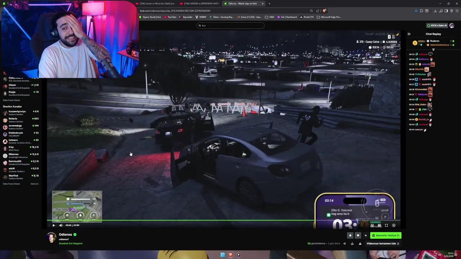This screenshot has width=461, height=259.
Task: Enter fullscreen mode in the video player
Action: (x=386, y=226)
